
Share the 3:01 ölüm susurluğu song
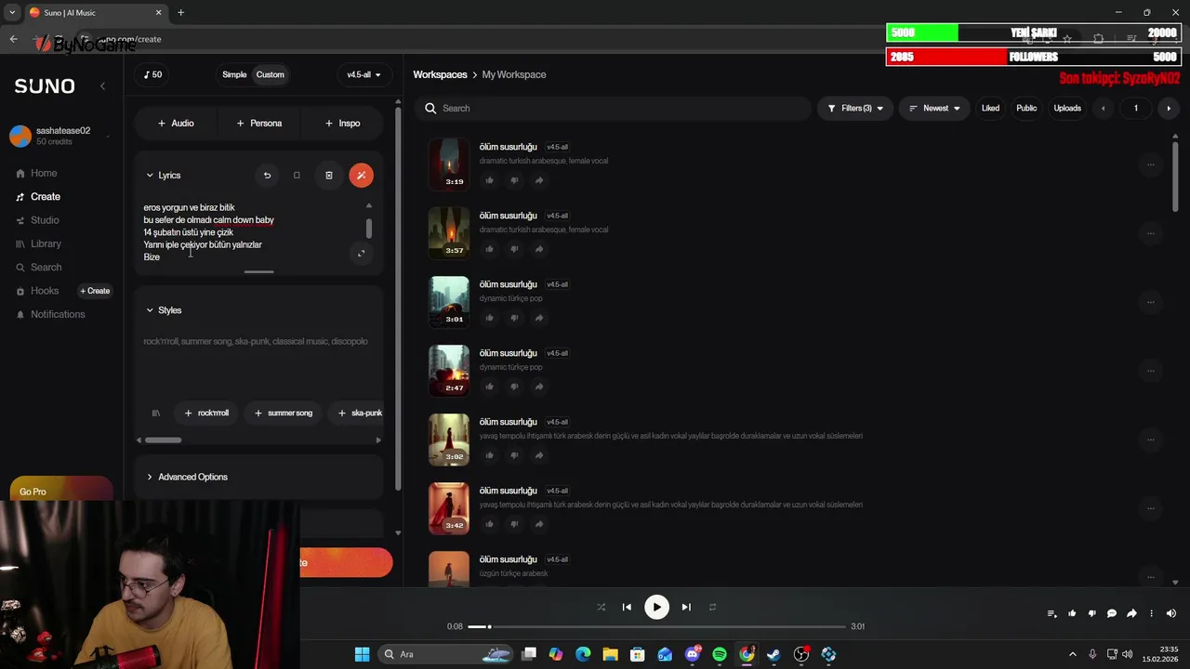pyautogui.click(x=539, y=318)
